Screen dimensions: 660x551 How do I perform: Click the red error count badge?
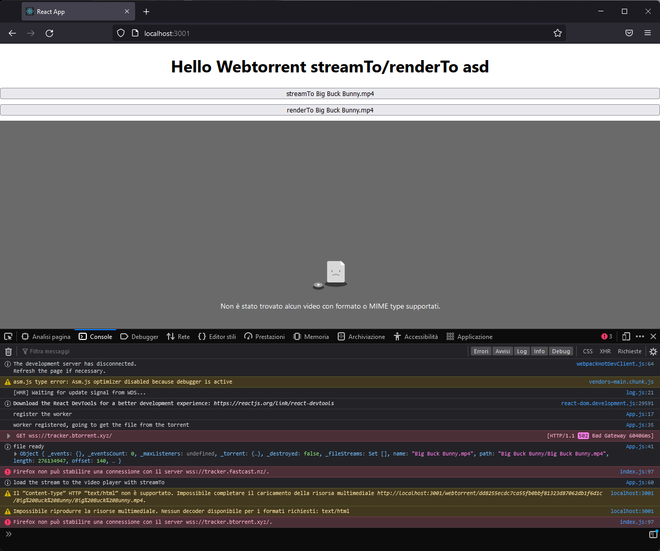pyautogui.click(x=607, y=336)
